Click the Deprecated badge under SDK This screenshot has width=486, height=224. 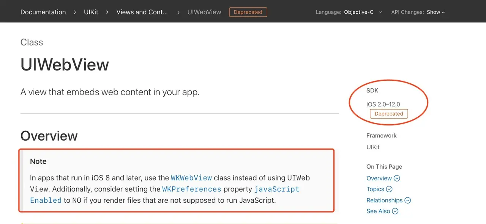pyautogui.click(x=389, y=114)
